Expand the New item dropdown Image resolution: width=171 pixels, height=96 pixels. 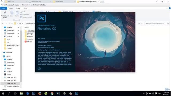72,12
